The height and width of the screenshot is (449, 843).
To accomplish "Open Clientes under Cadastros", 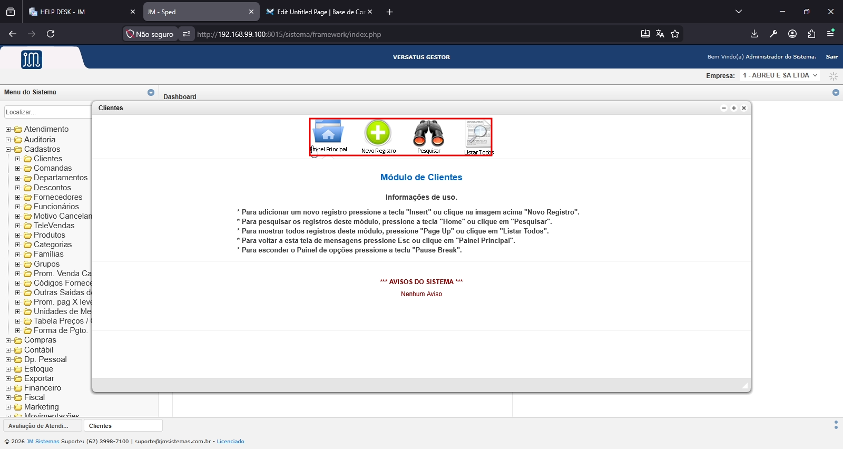I will pos(48,159).
